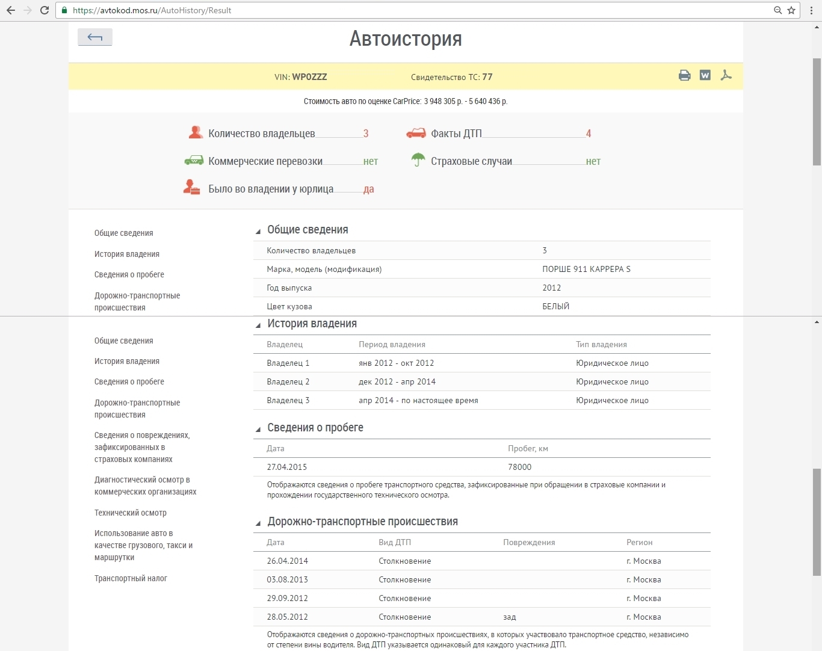
Task: Click the Регион column header
Action: pyautogui.click(x=639, y=542)
